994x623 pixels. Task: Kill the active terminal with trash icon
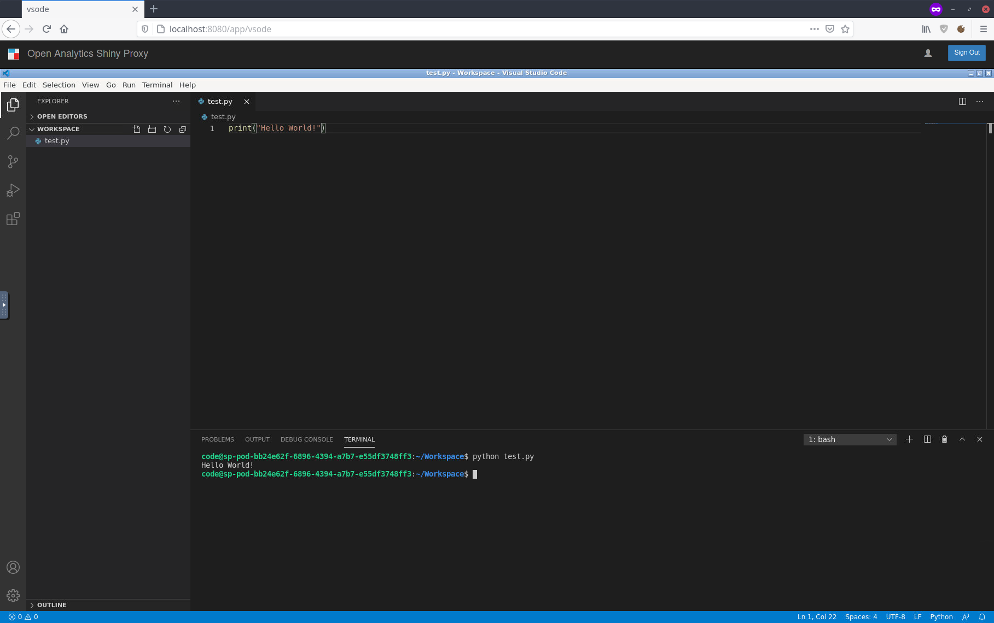pos(944,439)
